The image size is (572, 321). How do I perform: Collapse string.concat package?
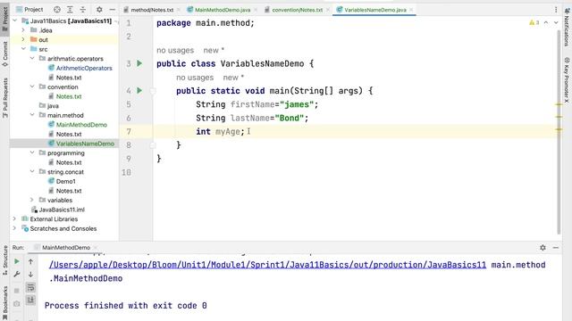(32, 172)
